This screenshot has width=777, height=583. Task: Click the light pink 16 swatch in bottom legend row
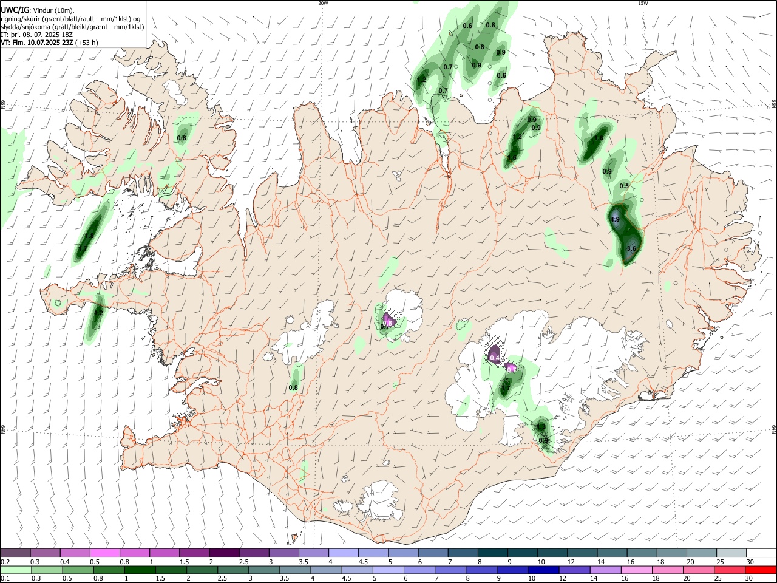(636, 570)
